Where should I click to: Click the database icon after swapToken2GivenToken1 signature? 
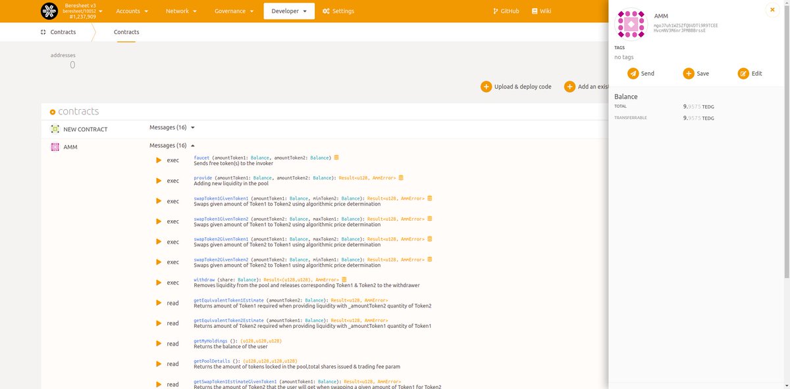pyautogui.click(x=430, y=239)
